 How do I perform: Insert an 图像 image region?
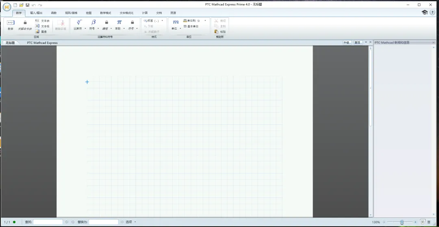coord(41,32)
